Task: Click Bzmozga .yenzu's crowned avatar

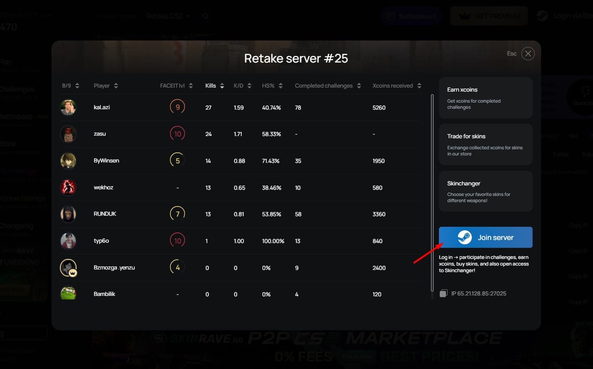Action: [x=68, y=268]
